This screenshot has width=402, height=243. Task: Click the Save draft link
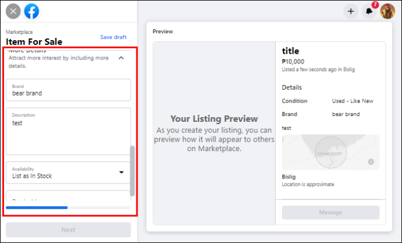(114, 37)
